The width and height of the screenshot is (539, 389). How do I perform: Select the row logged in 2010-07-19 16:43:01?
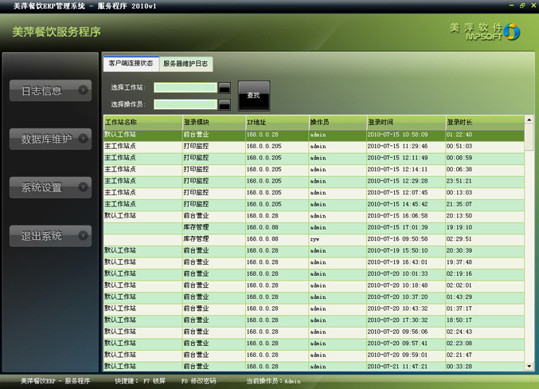(314, 262)
